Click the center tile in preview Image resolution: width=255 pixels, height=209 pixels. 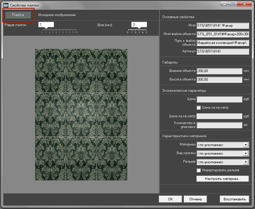[x=81, y=115]
